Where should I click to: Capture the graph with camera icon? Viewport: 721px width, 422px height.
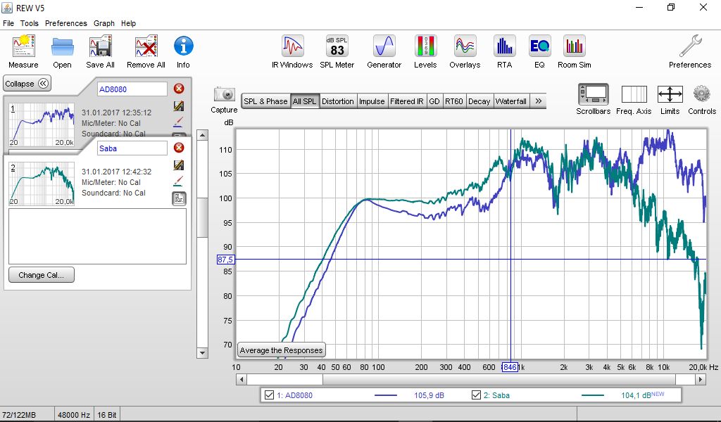pos(224,95)
